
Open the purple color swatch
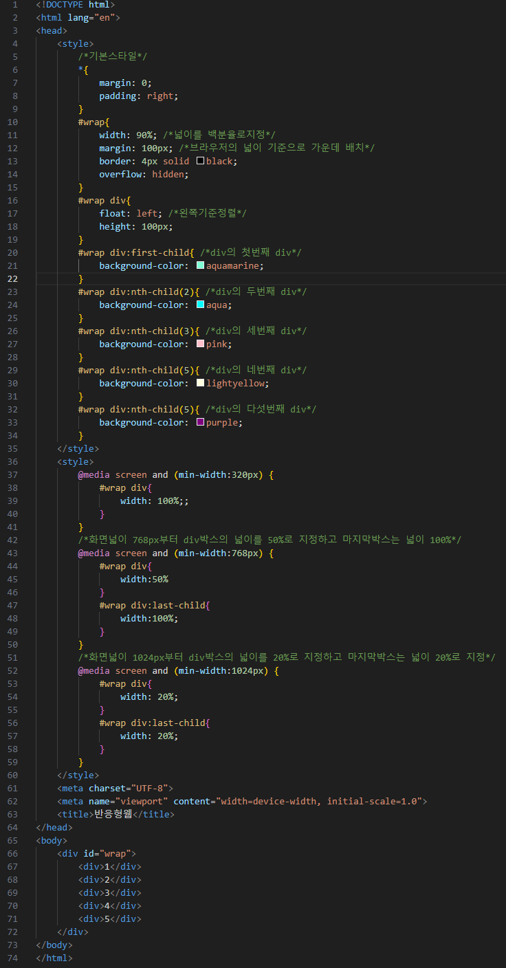[x=200, y=422]
